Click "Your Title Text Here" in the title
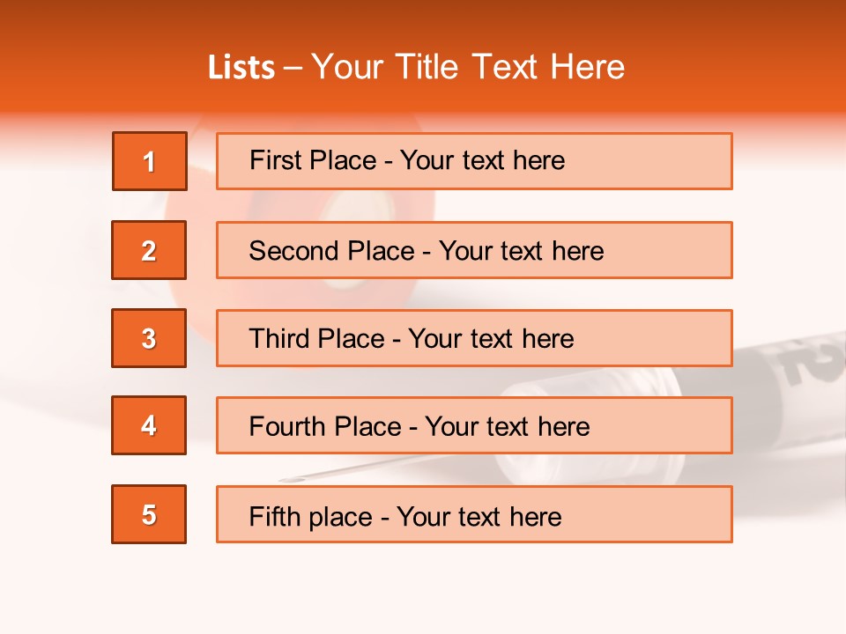The image size is (846, 634). [468, 68]
